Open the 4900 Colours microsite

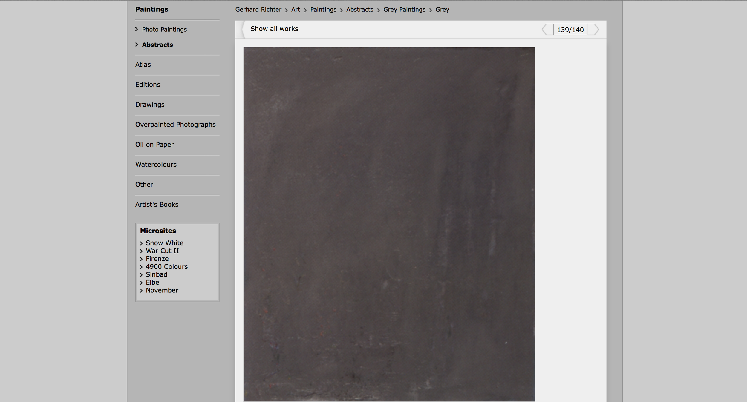pyautogui.click(x=167, y=266)
